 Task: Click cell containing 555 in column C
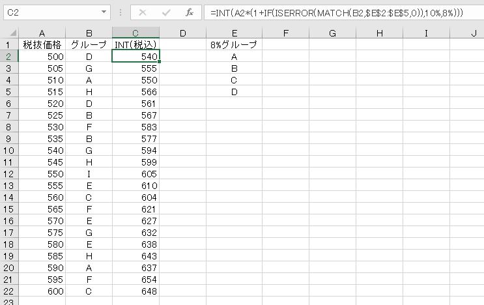pyautogui.click(x=135, y=68)
